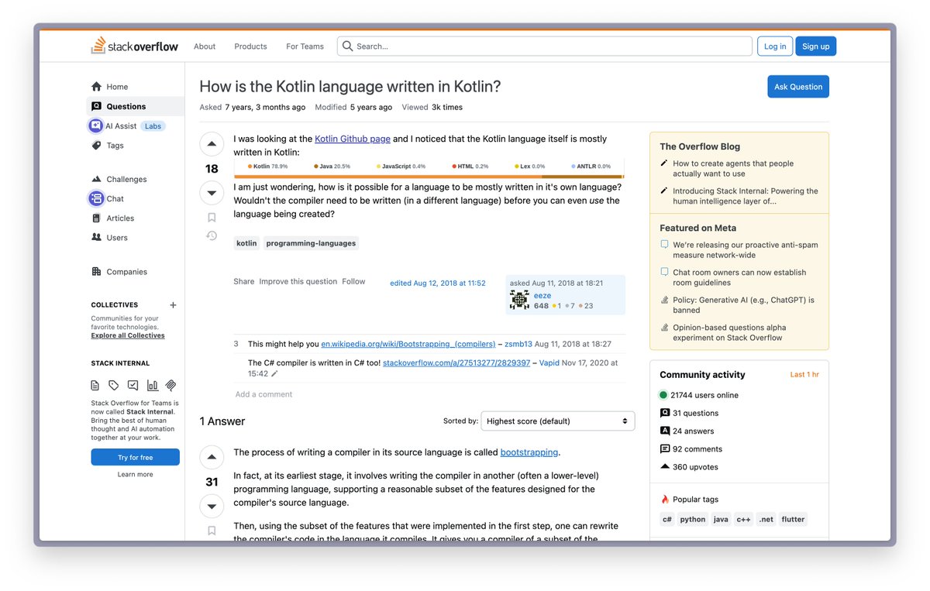Click the Ask Question button
930x591 pixels.
tap(798, 87)
